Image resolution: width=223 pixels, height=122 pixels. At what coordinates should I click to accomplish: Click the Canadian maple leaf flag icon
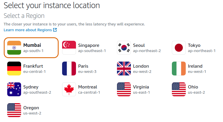69,89
